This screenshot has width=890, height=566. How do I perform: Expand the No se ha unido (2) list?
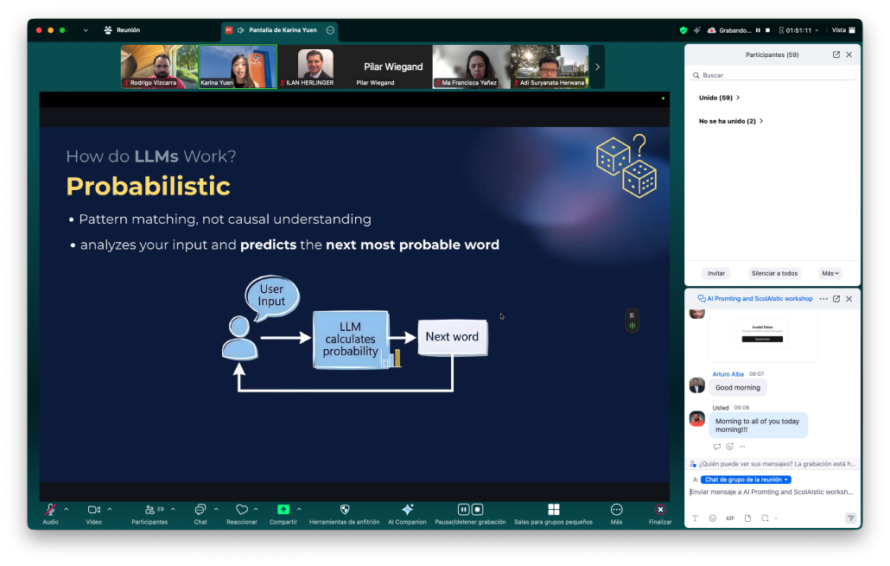pyautogui.click(x=730, y=121)
